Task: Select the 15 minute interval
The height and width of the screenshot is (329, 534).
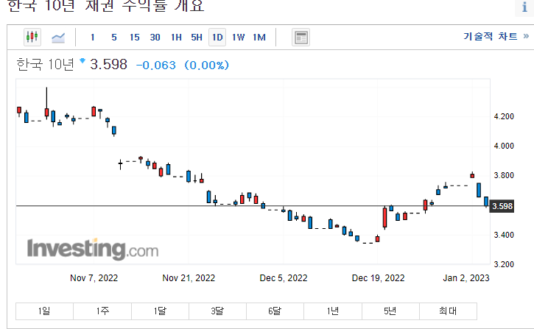Action: 135,37
